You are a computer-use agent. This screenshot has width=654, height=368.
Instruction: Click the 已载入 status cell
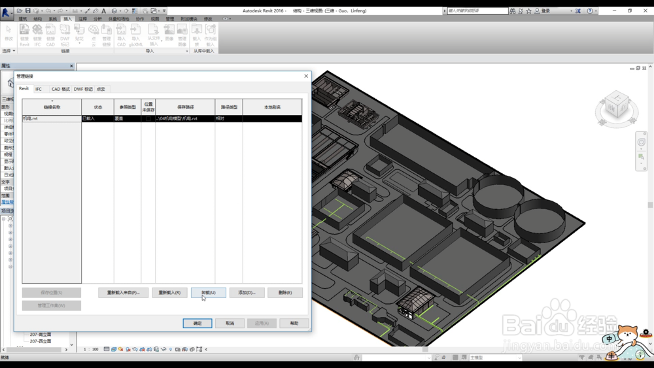(x=97, y=119)
